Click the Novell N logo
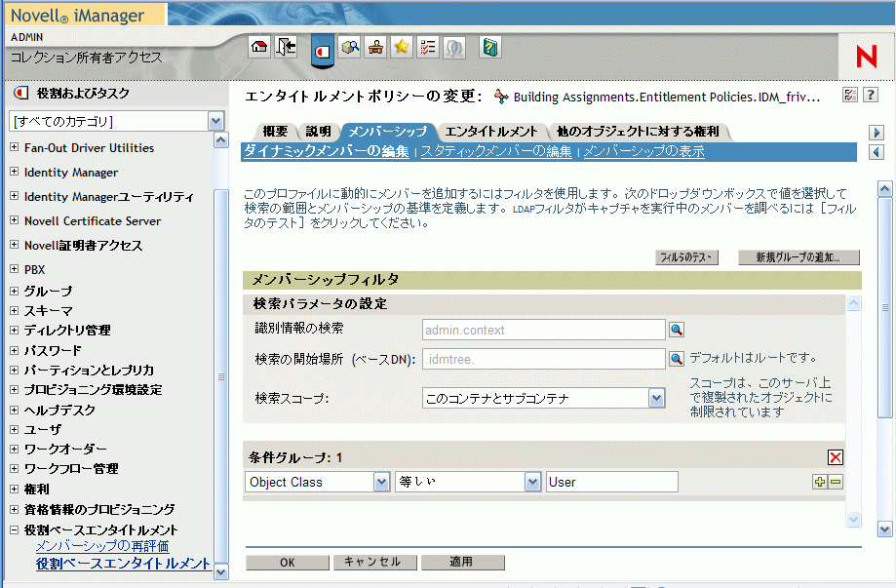Screen dimensions: 896x588 click(866, 57)
